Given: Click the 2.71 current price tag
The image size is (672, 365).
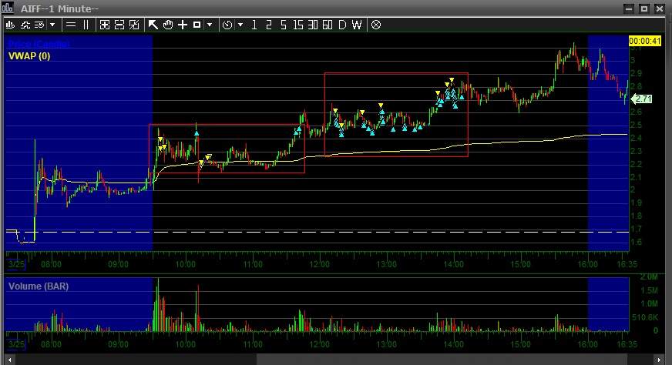Looking at the screenshot, I should click(x=643, y=99).
